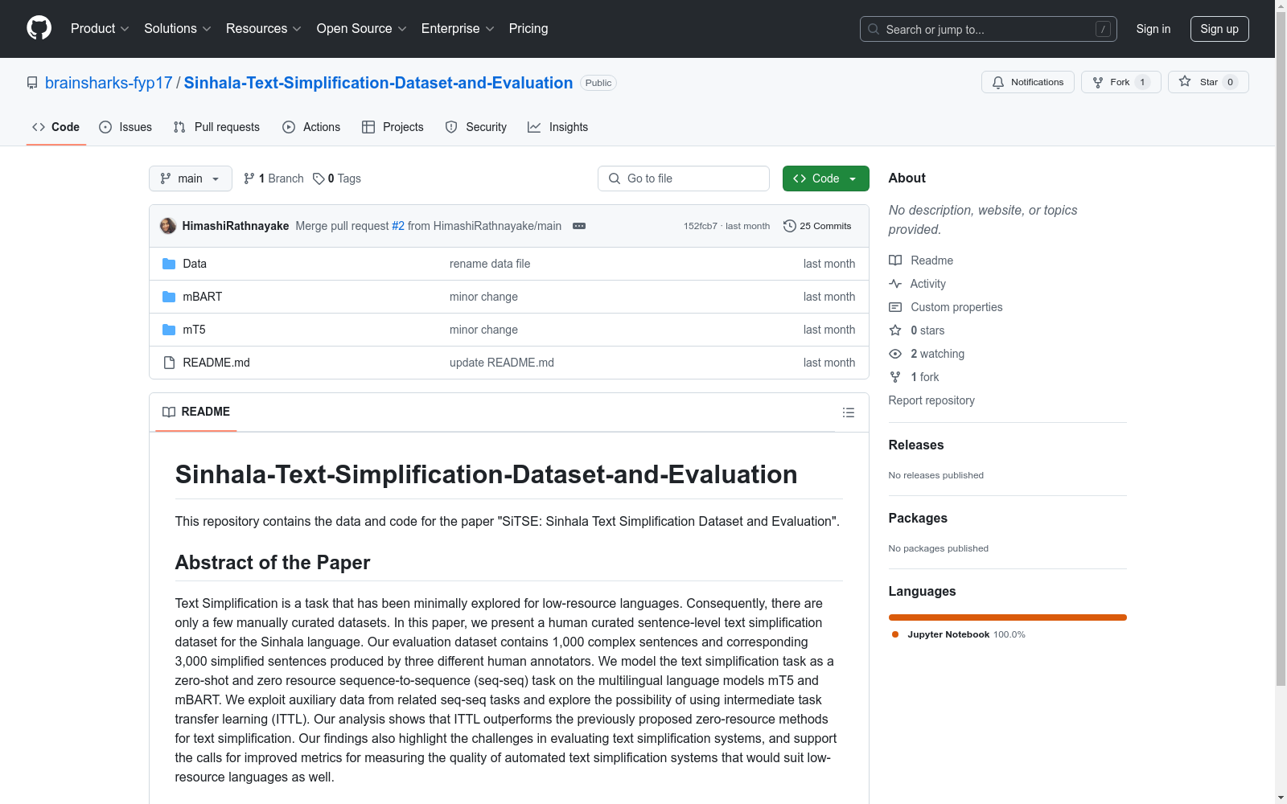Expand the green Code dropdown button
This screenshot has width=1287, height=804.
pyautogui.click(x=825, y=178)
